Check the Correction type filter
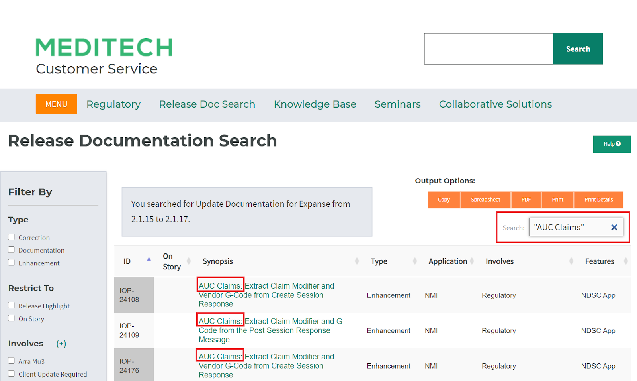 11,237
